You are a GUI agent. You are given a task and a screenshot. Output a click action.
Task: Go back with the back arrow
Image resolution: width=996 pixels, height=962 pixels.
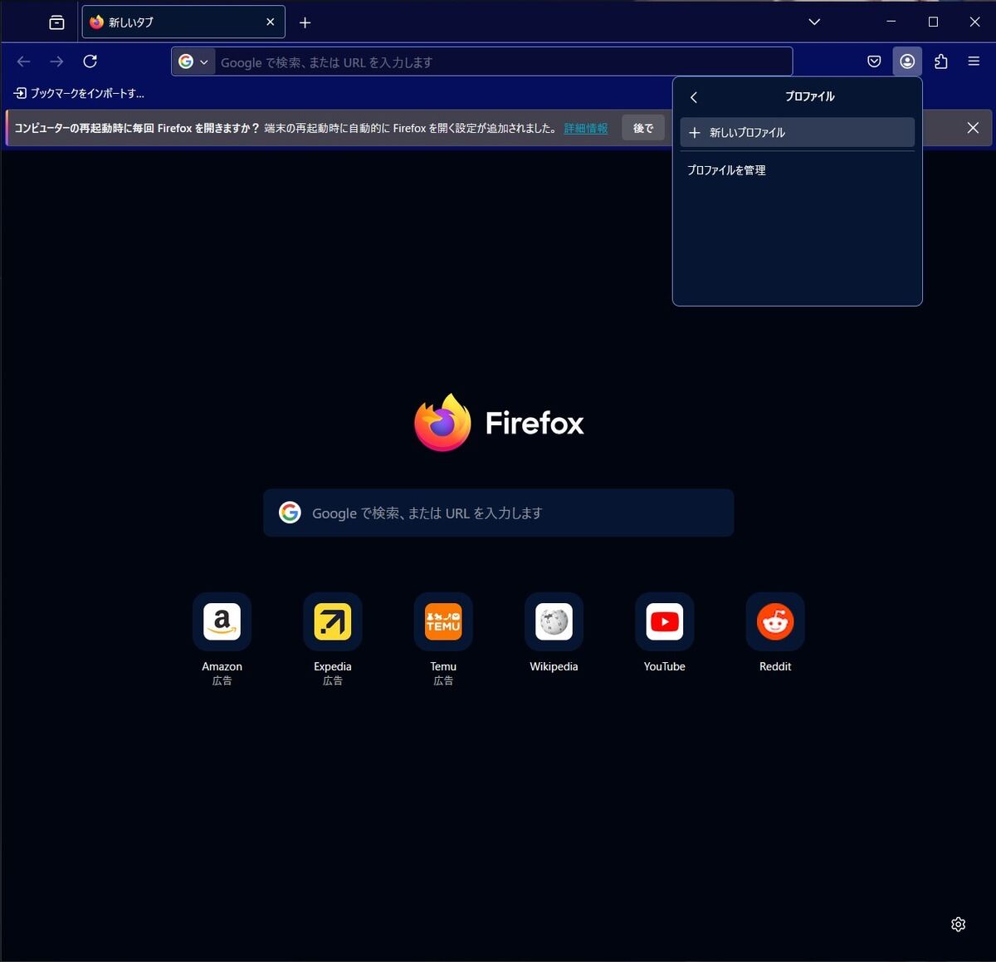(x=23, y=61)
